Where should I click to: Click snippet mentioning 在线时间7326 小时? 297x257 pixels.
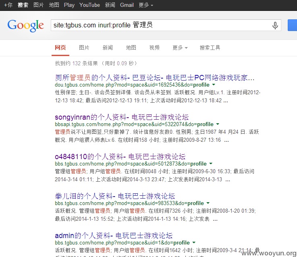pyautogui.click(x=155, y=215)
